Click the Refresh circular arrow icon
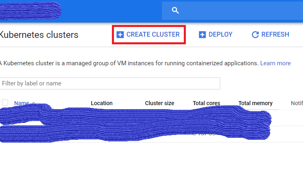The width and height of the screenshot is (303, 170). (x=255, y=35)
